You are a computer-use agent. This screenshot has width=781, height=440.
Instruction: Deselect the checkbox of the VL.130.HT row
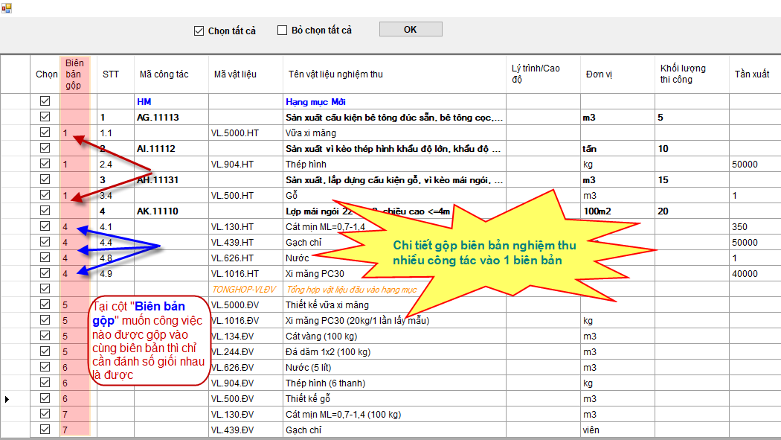click(x=45, y=226)
